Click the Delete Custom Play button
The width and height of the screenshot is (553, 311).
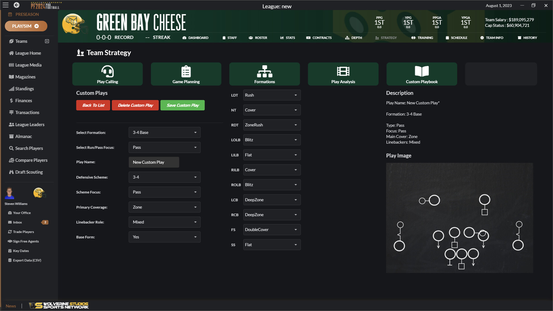[x=135, y=105]
